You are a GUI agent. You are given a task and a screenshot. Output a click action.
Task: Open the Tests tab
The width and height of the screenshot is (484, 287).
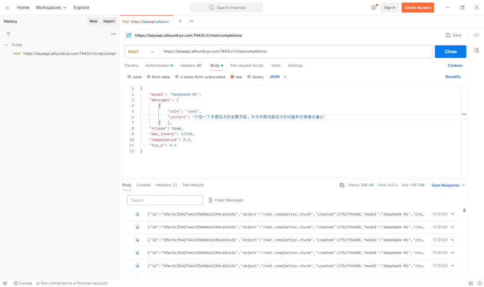tap(276, 65)
